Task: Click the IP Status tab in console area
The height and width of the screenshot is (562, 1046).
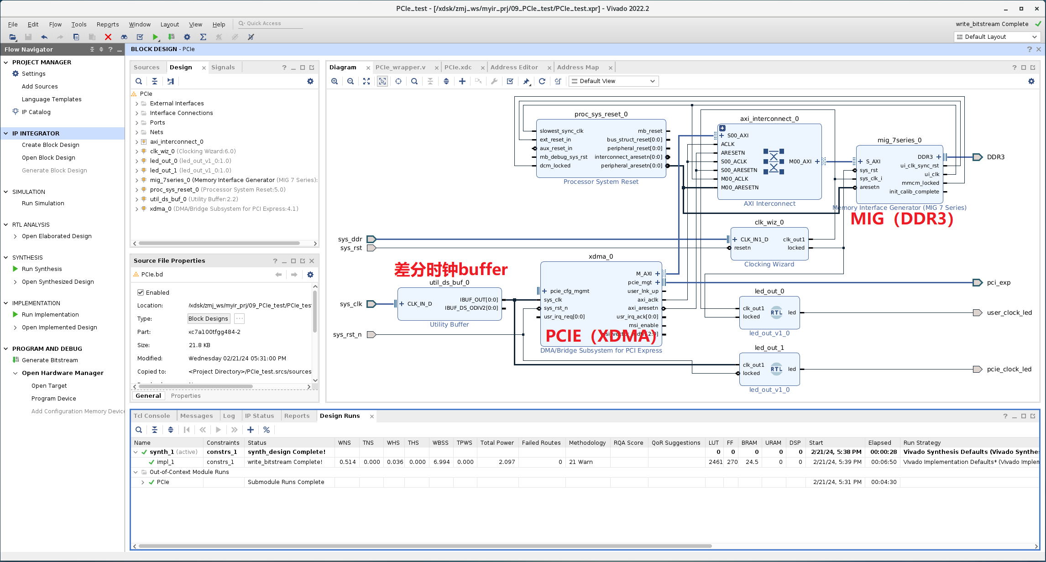Action: pos(259,415)
